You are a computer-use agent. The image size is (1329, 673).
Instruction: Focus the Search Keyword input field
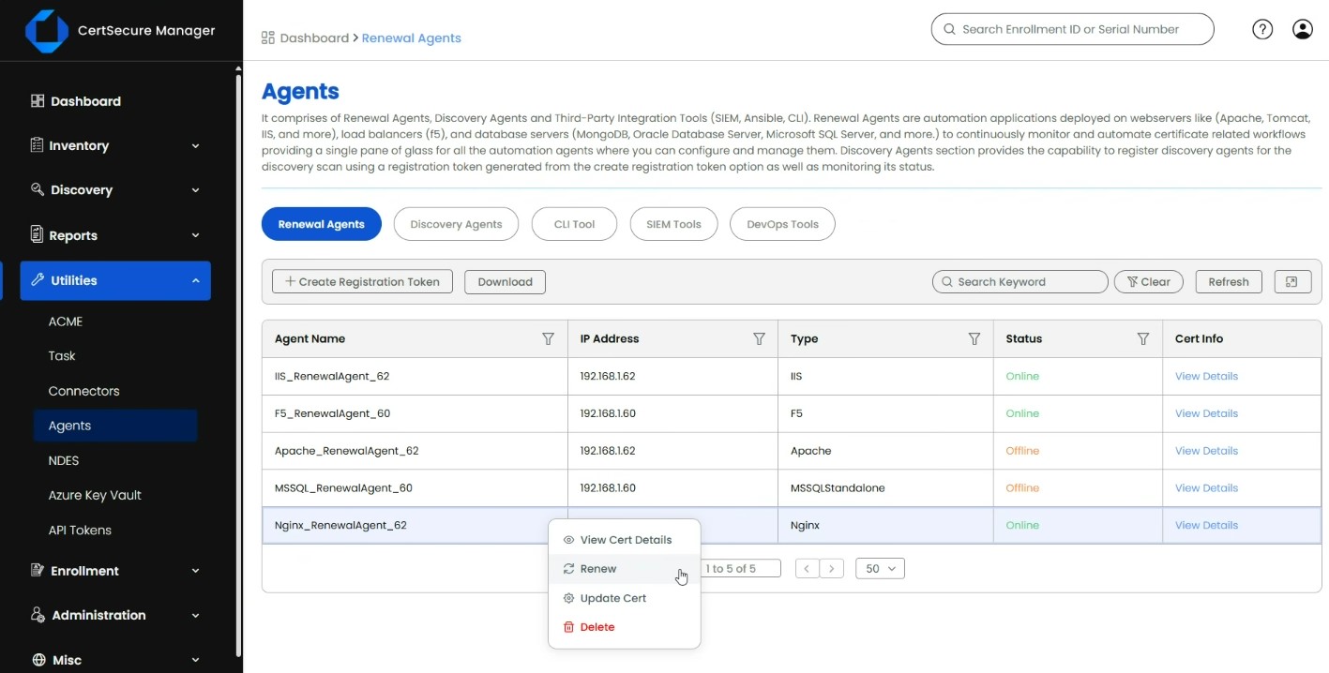(x=1019, y=281)
